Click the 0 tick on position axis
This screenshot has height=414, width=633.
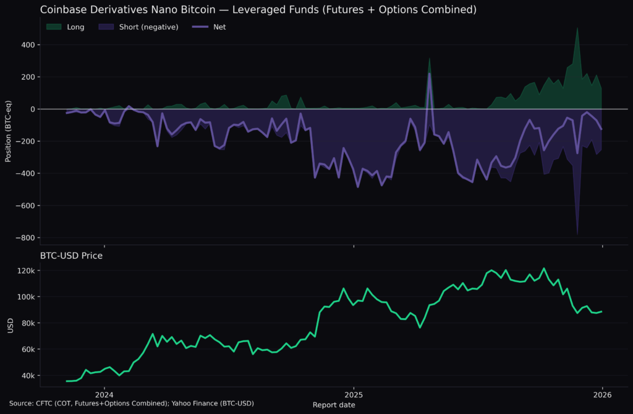tap(33, 110)
